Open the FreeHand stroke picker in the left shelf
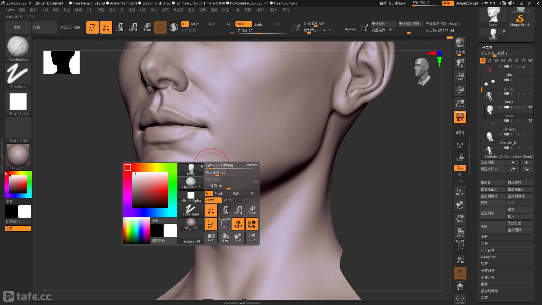 click(18, 76)
